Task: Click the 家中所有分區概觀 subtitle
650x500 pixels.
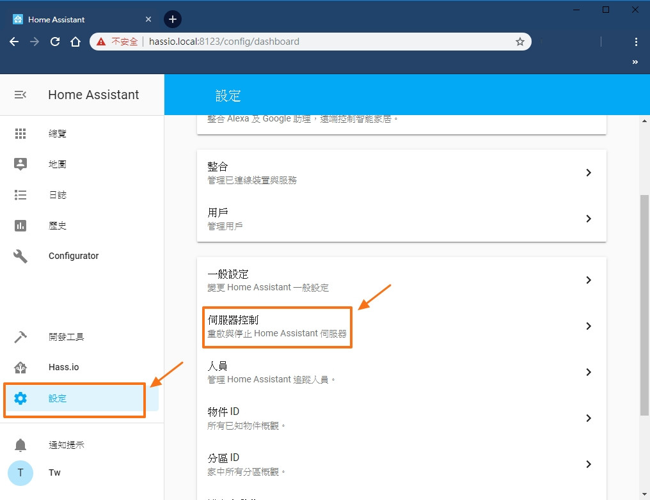Action: click(246, 472)
